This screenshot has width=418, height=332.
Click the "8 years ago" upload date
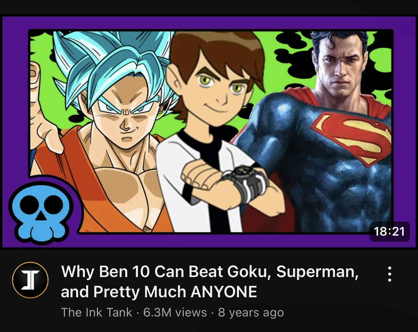tap(251, 312)
